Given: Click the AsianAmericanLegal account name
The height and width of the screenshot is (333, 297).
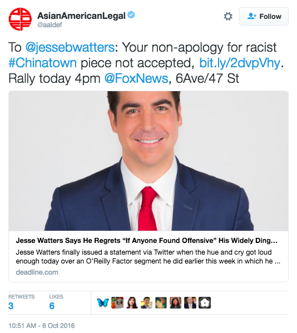Looking at the screenshot, I should click(x=81, y=16).
